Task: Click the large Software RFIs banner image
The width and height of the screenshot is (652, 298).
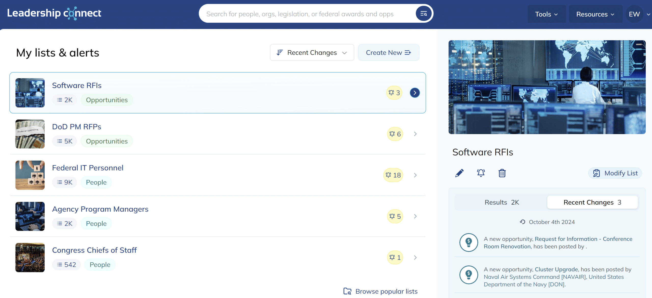Action: (x=547, y=87)
